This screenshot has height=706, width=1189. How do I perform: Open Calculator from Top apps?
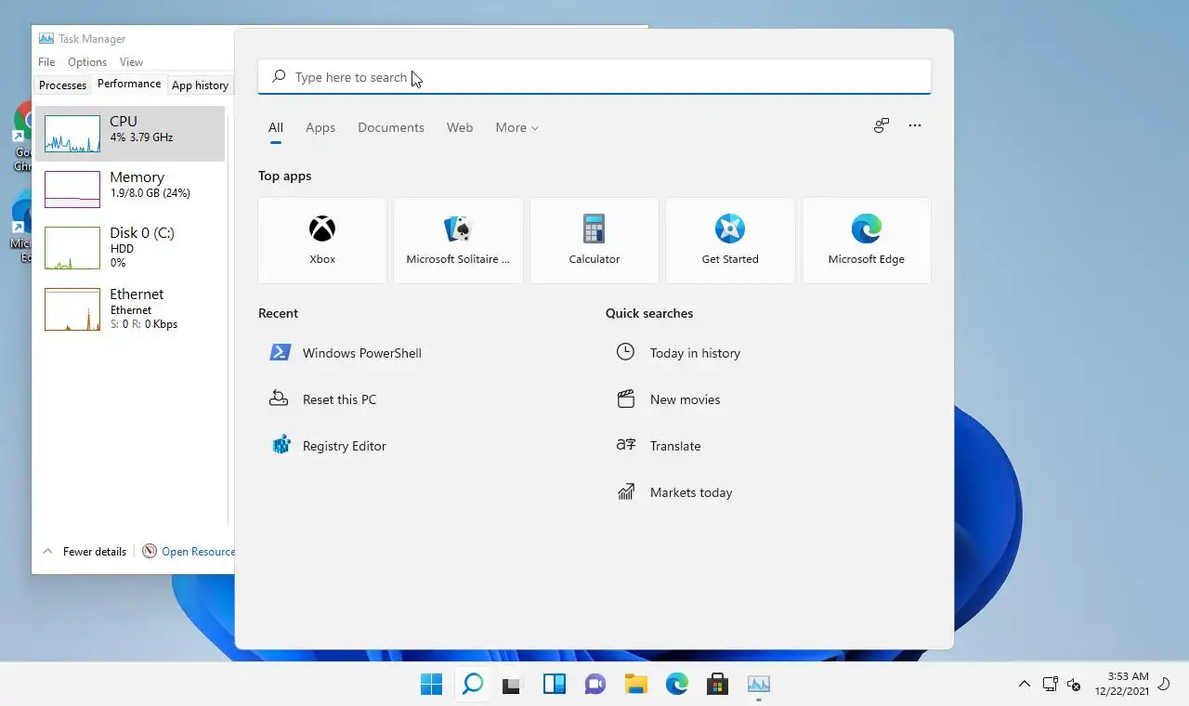tap(594, 241)
